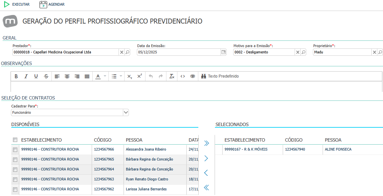Insert Texto Predefinido
This screenshot has width=383, height=196.
(x=220, y=76)
